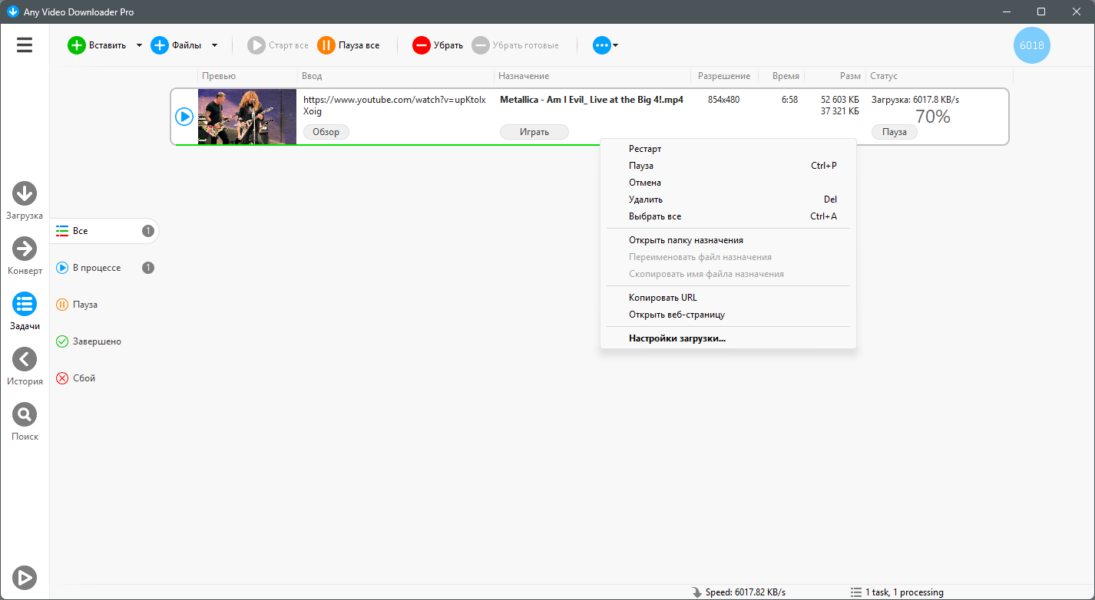Screen dimensions: 1095x600
Task: Click the 854x480 resolution value
Action: pos(723,100)
